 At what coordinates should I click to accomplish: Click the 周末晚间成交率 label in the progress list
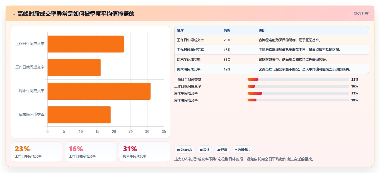coord(186,100)
